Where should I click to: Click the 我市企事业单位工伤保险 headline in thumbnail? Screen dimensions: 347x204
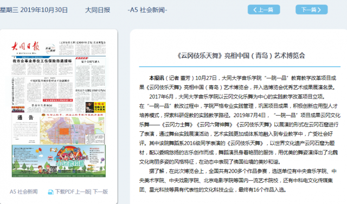pyautogui.click(x=42, y=61)
